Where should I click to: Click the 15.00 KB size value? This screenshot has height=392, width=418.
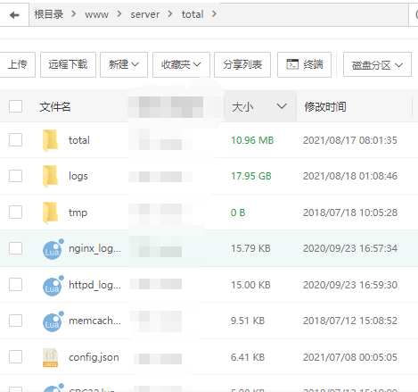(250, 285)
